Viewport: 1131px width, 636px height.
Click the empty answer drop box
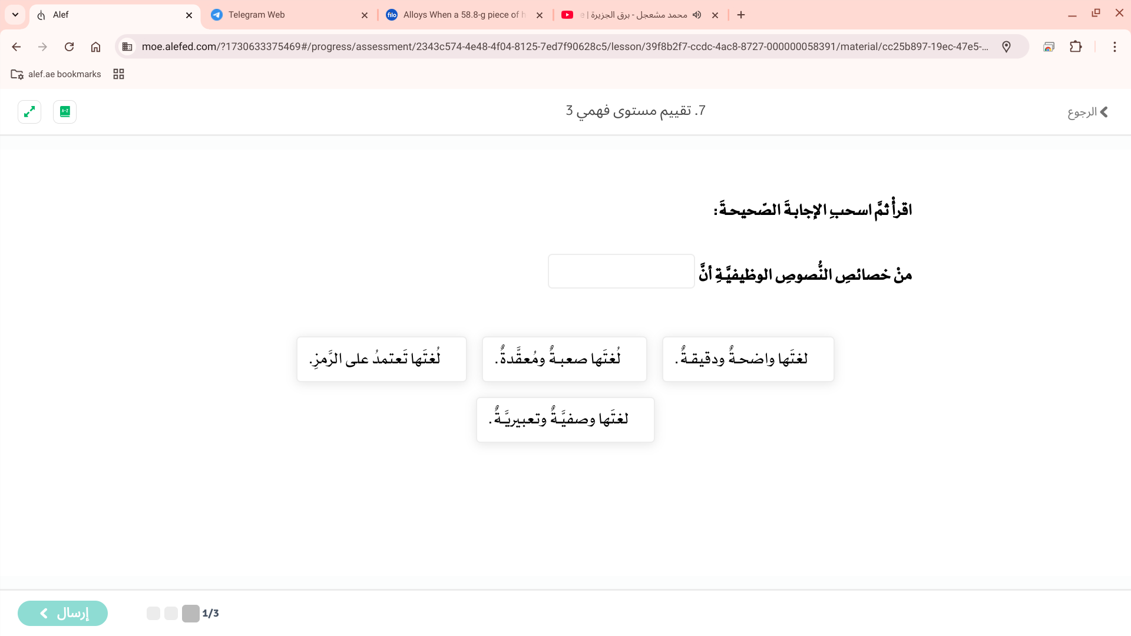[621, 271]
